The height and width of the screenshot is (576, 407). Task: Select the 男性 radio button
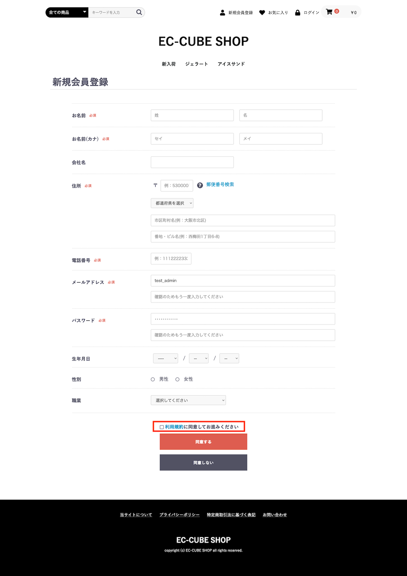click(x=153, y=379)
